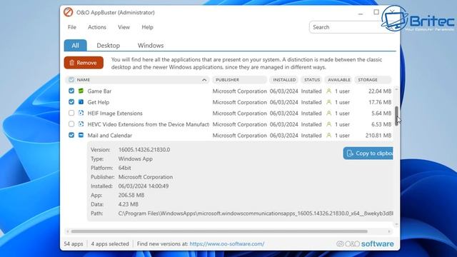Click the HEVC Video Extensions app icon
This screenshot has width=457, height=257.
[81, 124]
